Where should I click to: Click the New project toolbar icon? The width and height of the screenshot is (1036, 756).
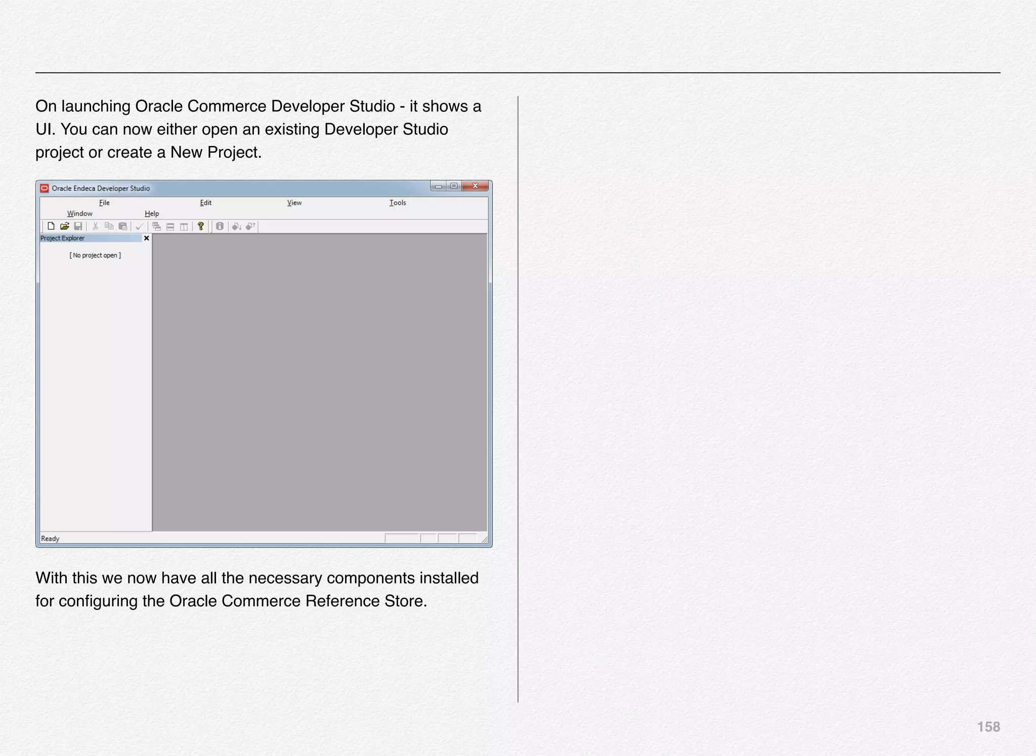pos(51,226)
